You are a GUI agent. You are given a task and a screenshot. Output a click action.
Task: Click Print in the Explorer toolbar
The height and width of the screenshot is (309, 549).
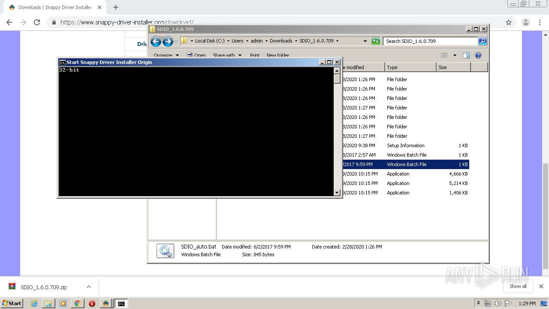pyautogui.click(x=255, y=55)
